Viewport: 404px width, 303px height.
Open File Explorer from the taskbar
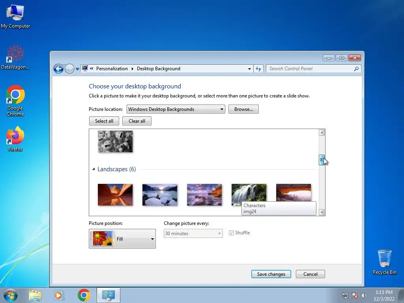tap(35, 296)
